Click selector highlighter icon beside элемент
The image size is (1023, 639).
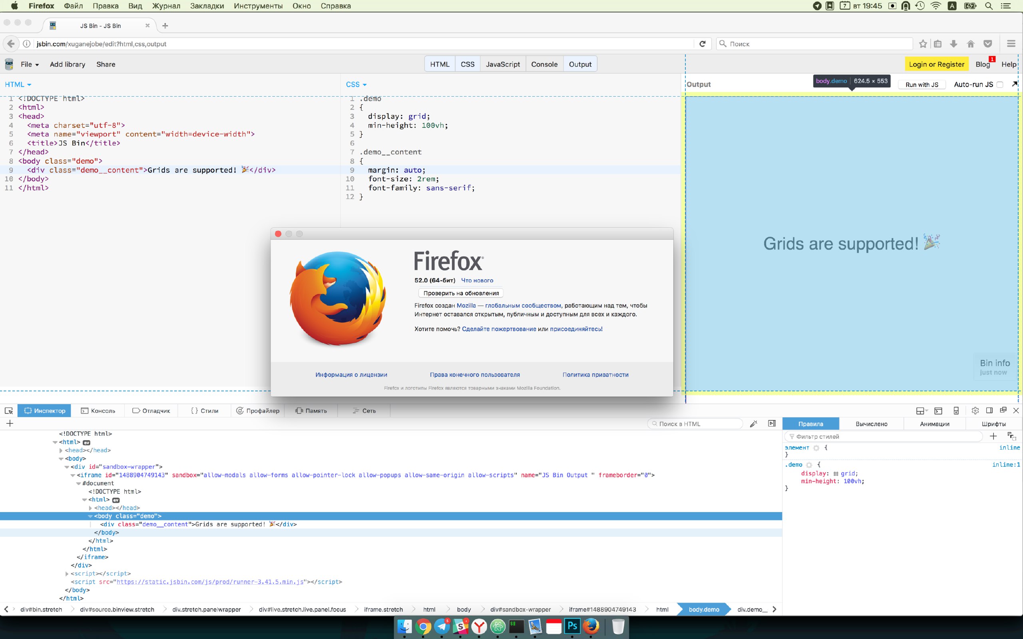point(816,448)
